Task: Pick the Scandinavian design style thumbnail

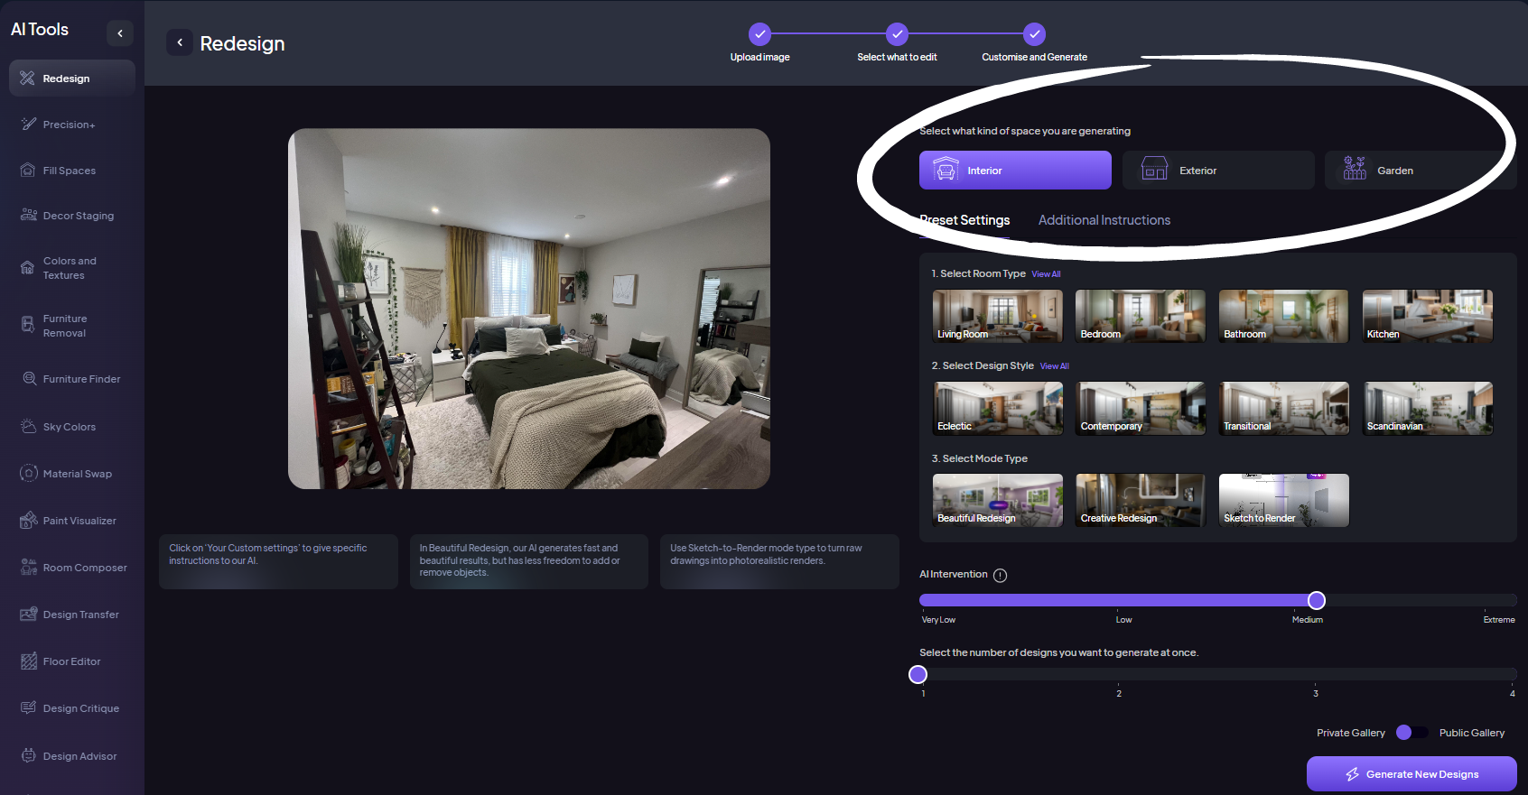Action: (x=1427, y=408)
